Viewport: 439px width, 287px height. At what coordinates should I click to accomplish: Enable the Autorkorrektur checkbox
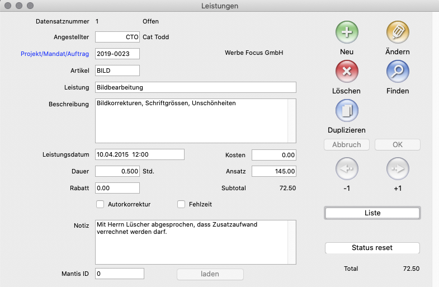pos(101,204)
